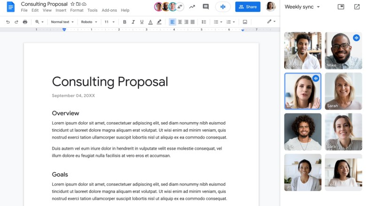This screenshot has height=206, width=366.
Task: Open the highlight color picker
Action: click(159, 22)
